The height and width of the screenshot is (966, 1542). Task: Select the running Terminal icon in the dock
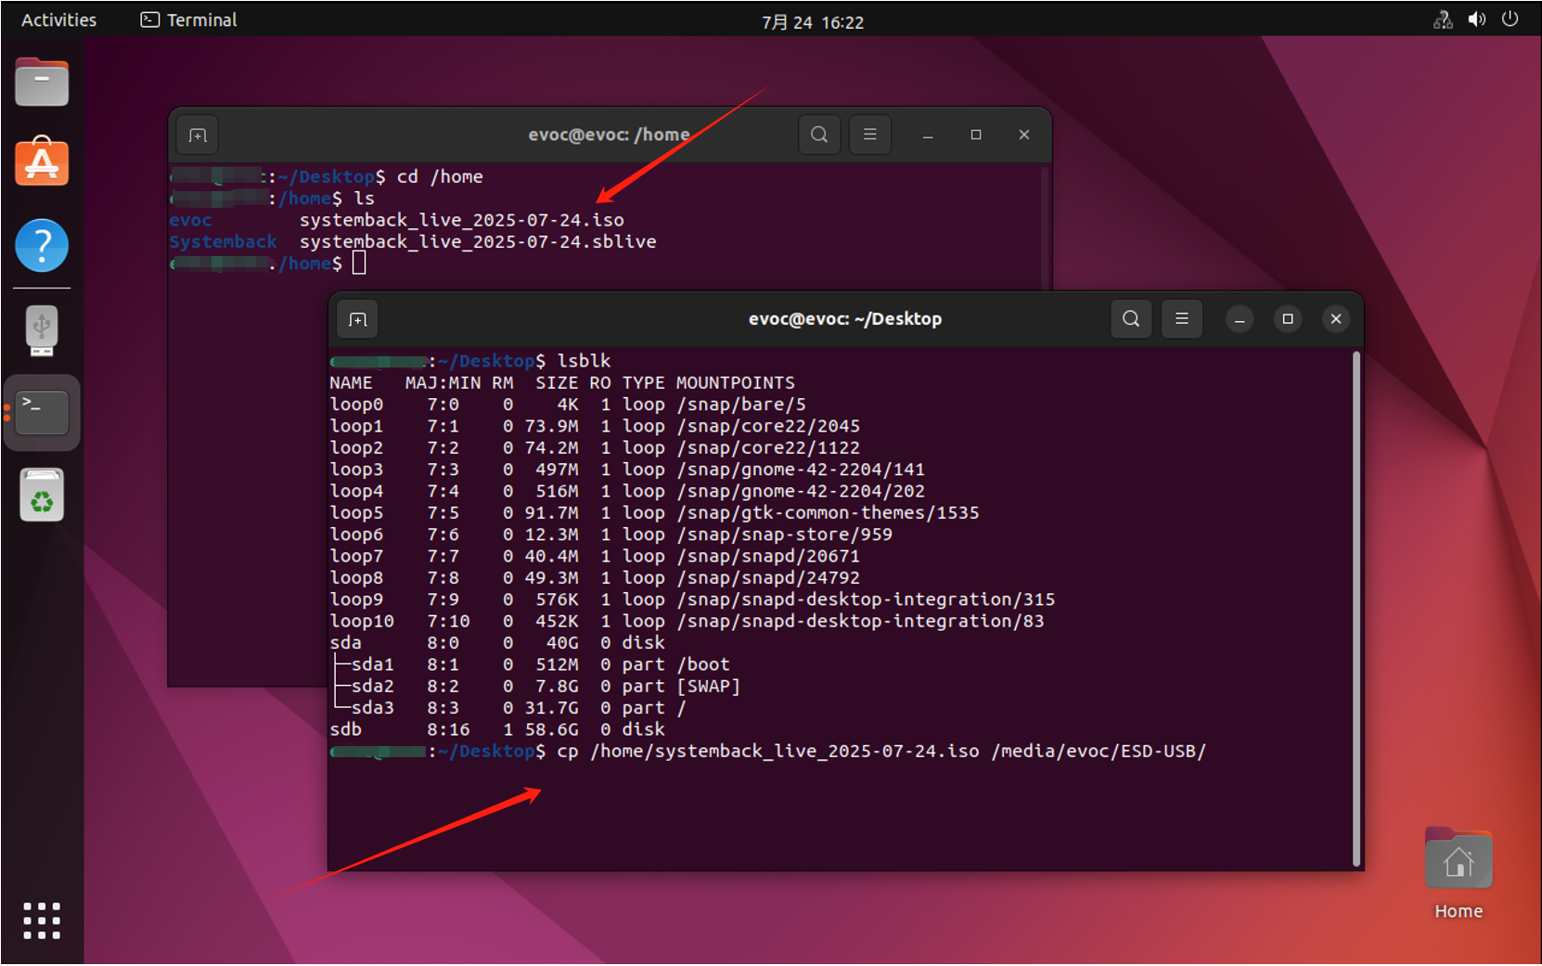(42, 412)
